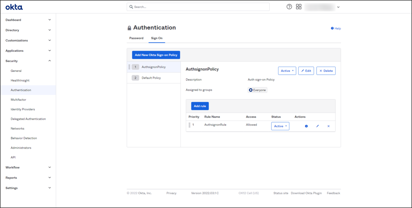This screenshot has width=412, height=208.
Task: Click the Edit policy button
Action: (x=306, y=71)
